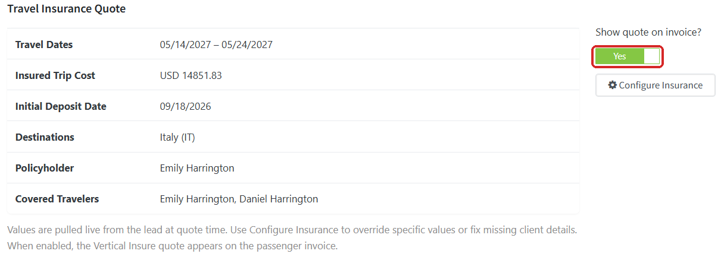Click the Show quote on invoice? label
This screenshot has height=257, width=724.
click(x=648, y=32)
